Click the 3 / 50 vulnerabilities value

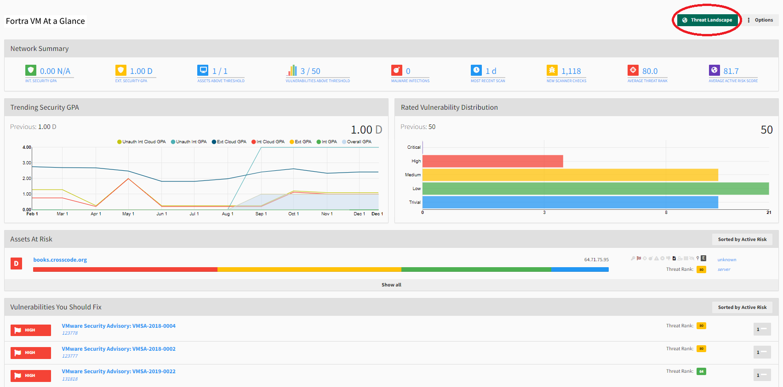(310, 71)
